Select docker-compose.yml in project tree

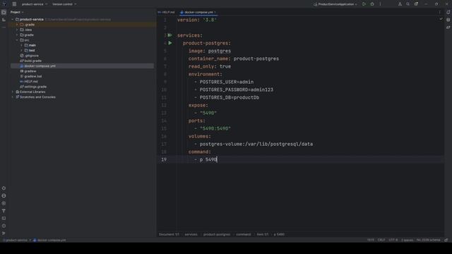[x=37, y=66]
